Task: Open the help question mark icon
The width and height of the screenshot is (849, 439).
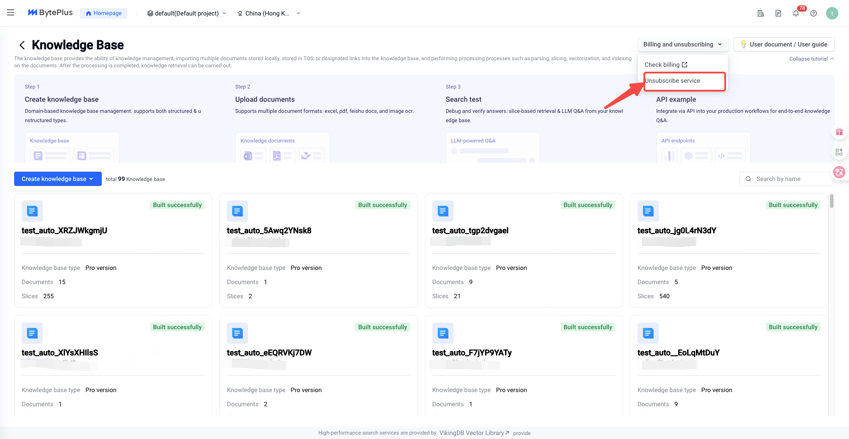Action: pyautogui.click(x=814, y=13)
